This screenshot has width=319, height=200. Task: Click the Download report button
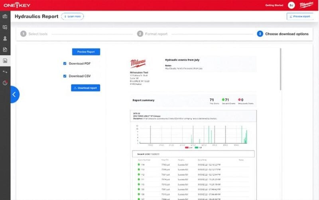85,88
